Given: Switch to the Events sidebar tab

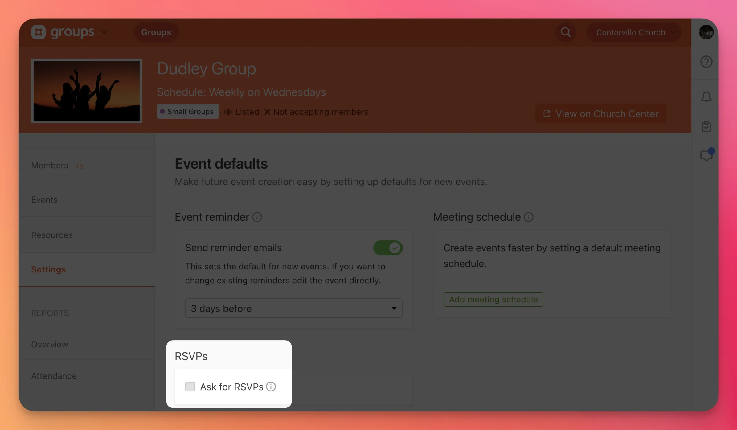Looking at the screenshot, I should (44, 199).
